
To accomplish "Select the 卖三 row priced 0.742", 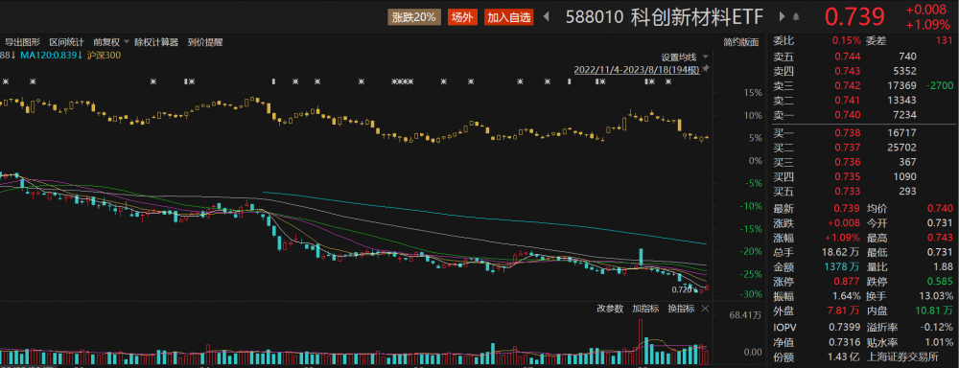I will pos(863,85).
